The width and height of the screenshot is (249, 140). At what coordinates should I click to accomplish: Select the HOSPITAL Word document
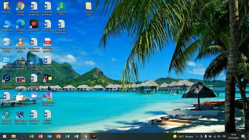point(47,25)
